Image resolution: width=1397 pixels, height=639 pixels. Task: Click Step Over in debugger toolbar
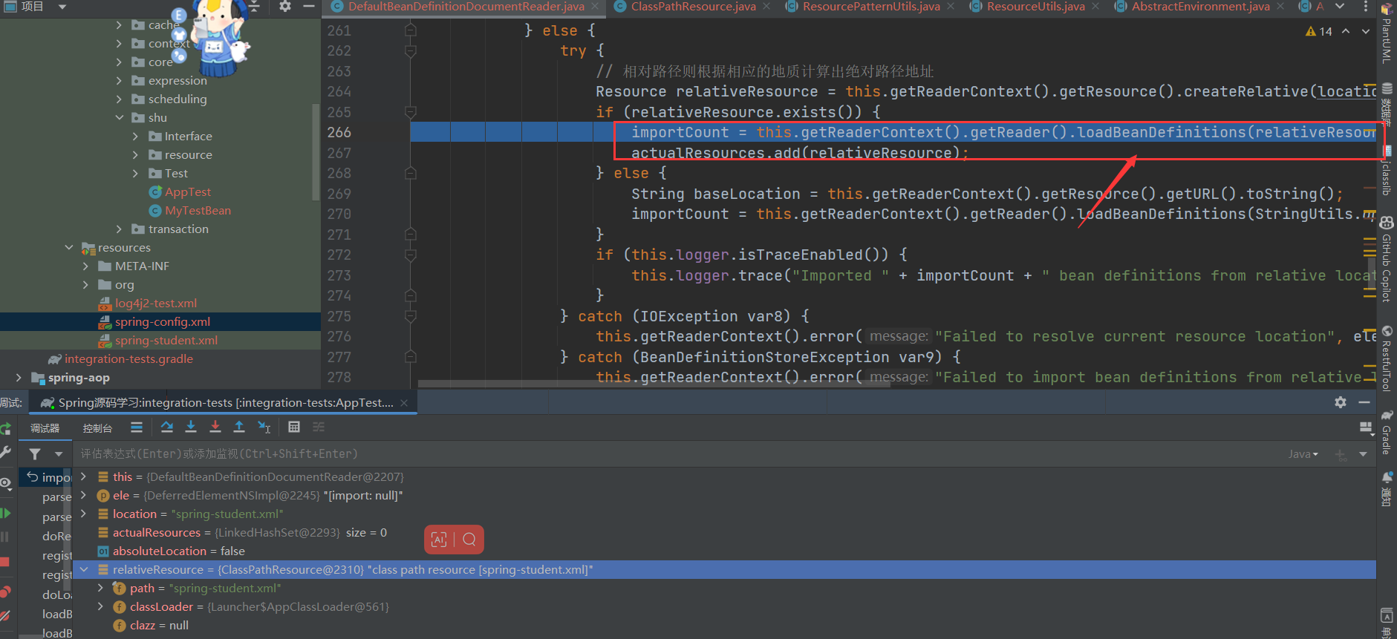(x=167, y=427)
